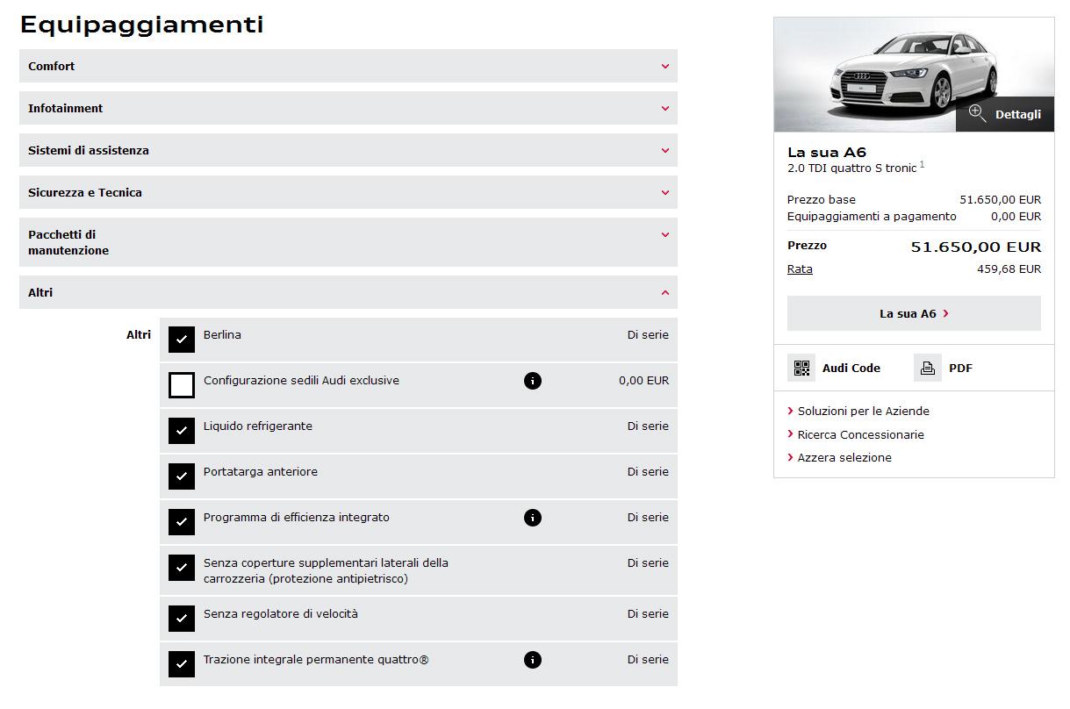Click the PDF printer icon
1070x709 pixels.
pos(928,368)
